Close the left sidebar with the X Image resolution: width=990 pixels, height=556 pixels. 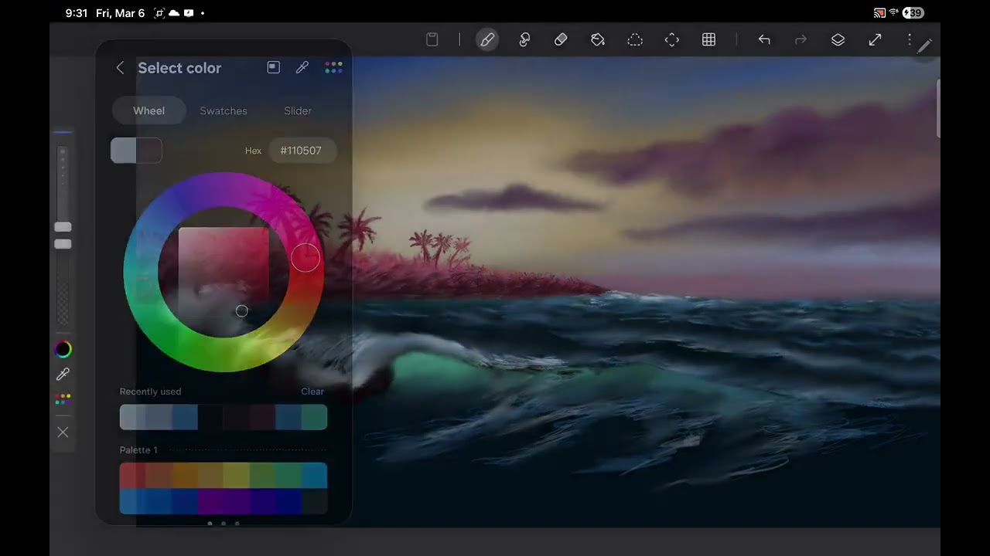63,432
